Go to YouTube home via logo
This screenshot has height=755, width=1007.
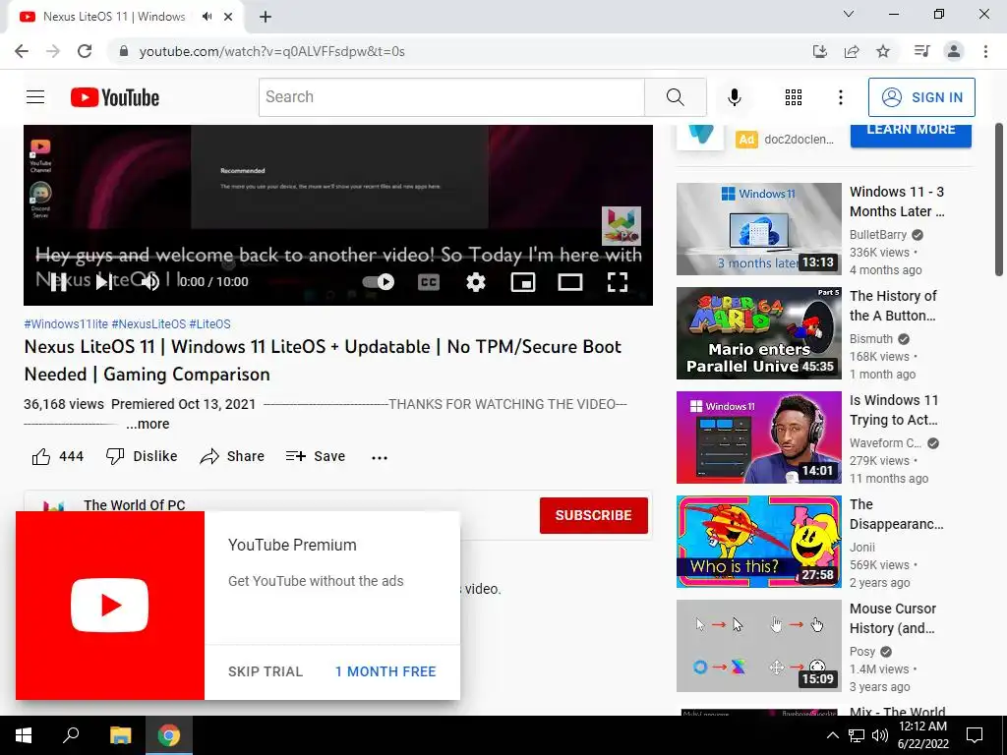pos(115,97)
